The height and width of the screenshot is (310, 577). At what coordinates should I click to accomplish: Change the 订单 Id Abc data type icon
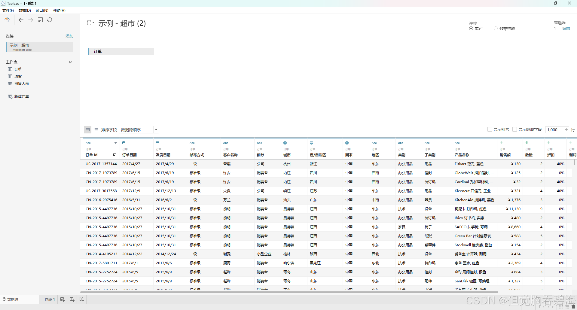88,143
